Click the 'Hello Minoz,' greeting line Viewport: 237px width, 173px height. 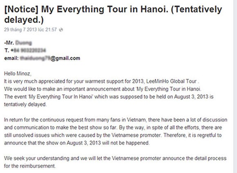pos(18,74)
